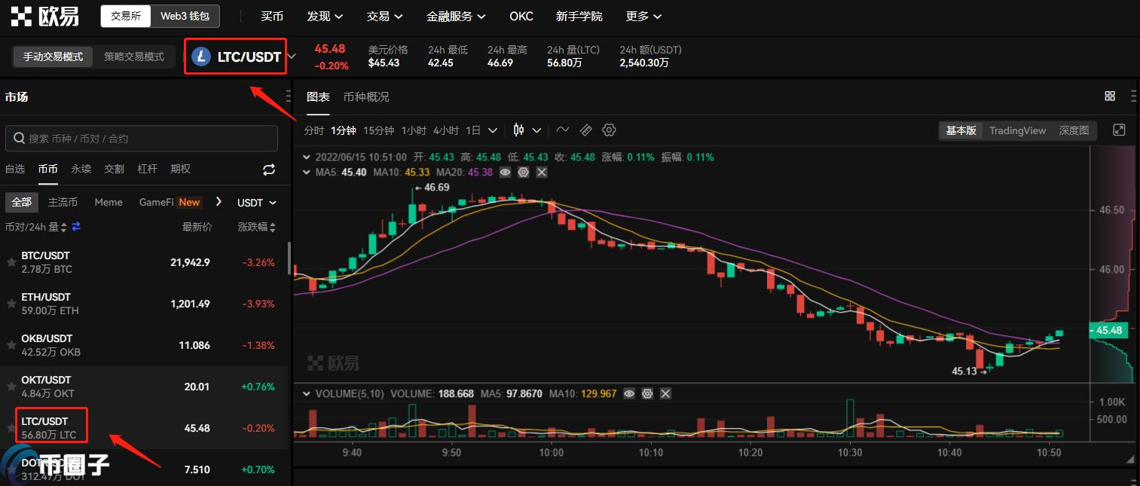Expand chart to fullscreen icon
1140x486 pixels.
(x=1119, y=130)
